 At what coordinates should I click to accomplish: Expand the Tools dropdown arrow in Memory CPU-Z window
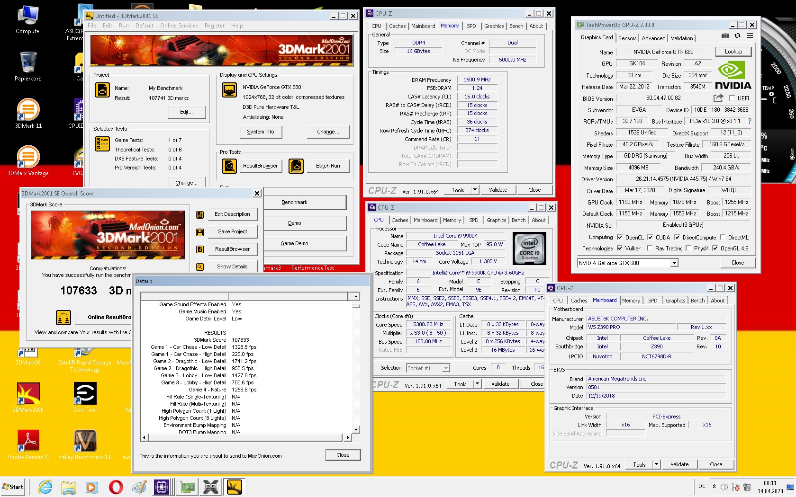(475, 190)
